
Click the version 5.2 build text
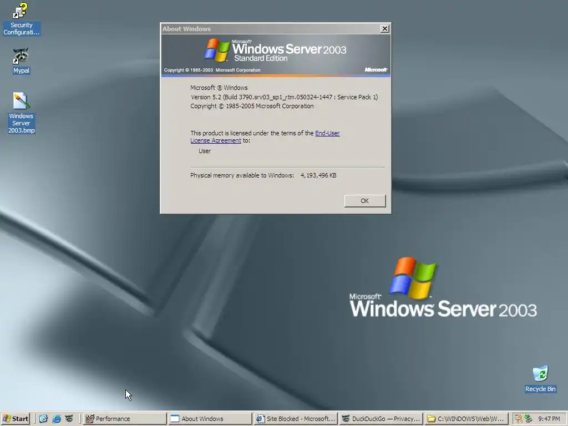(285, 97)
